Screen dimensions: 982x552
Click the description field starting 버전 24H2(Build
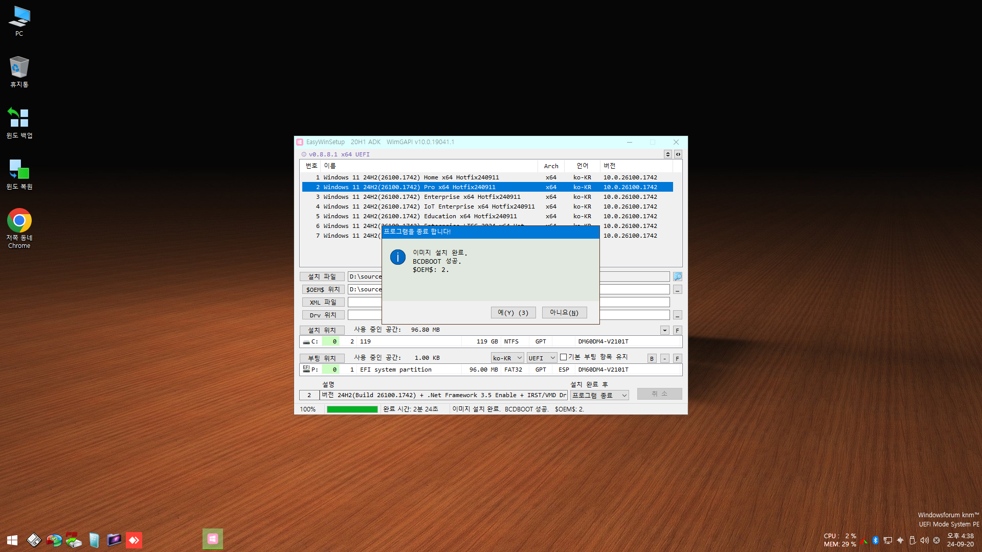(443, 395)
